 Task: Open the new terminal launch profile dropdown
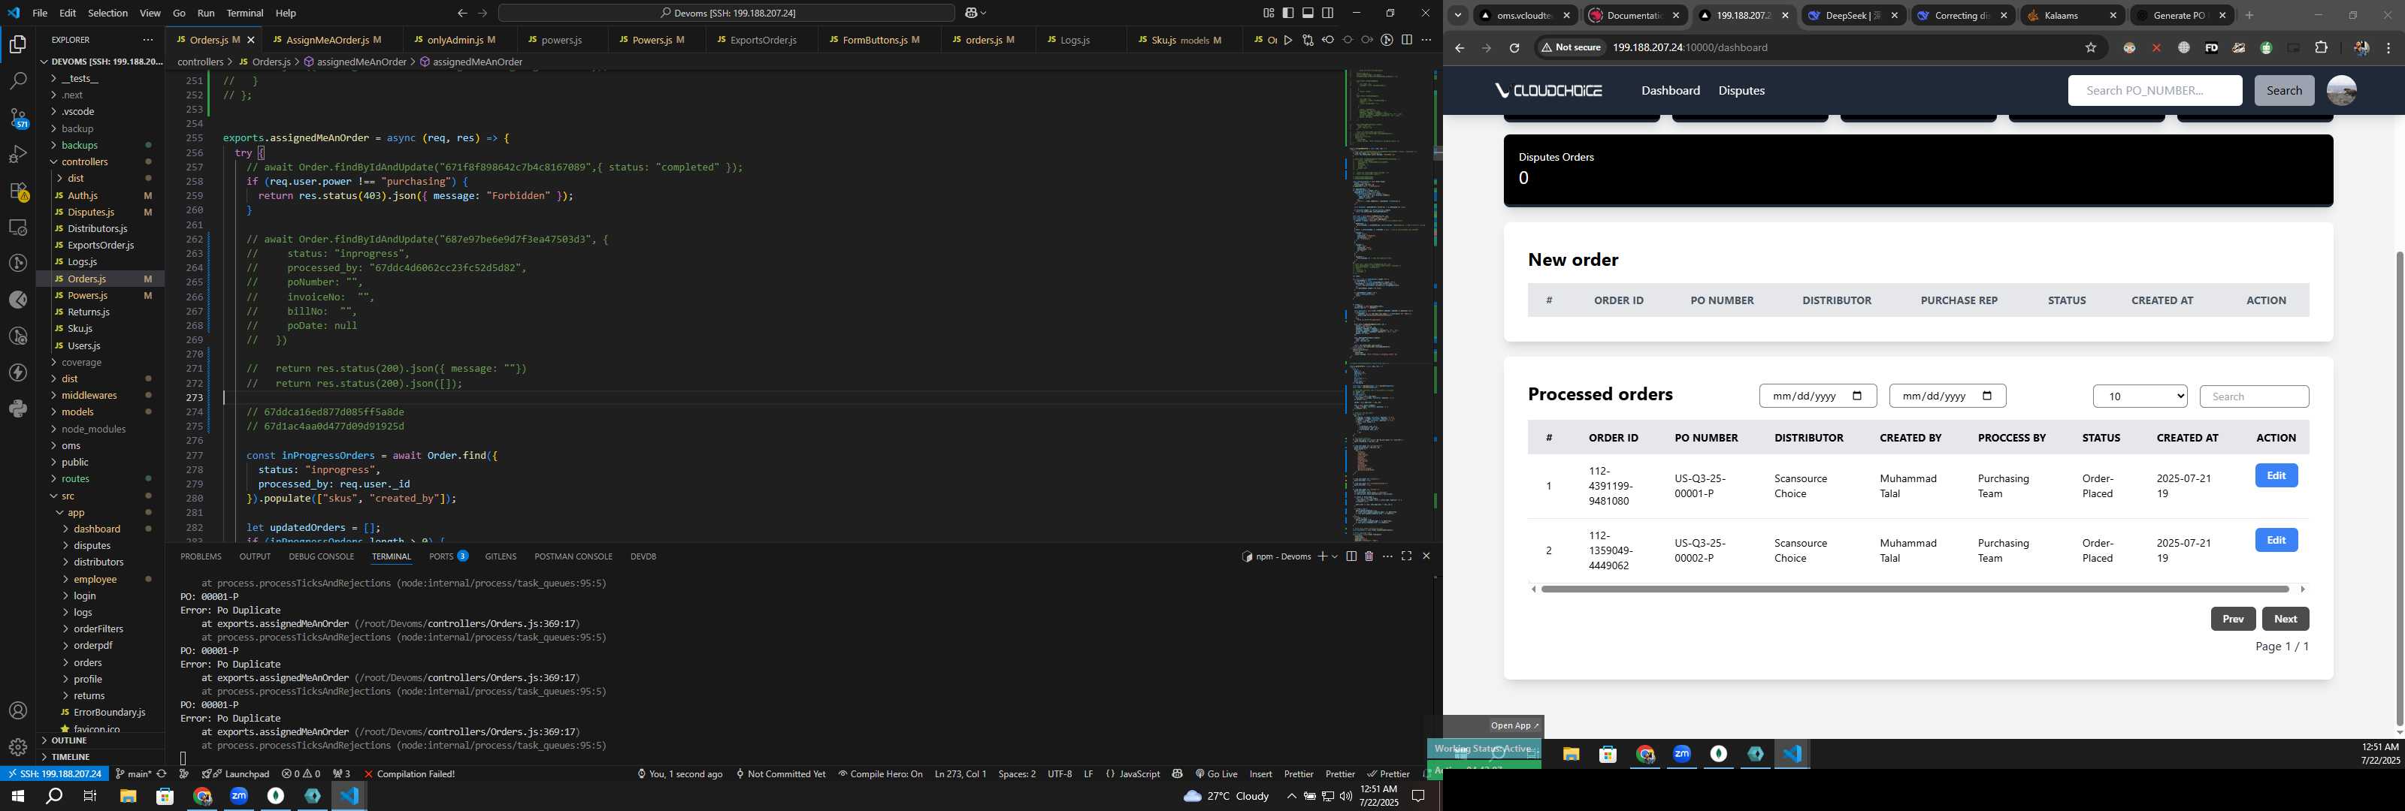click(x=1334, y=556)
